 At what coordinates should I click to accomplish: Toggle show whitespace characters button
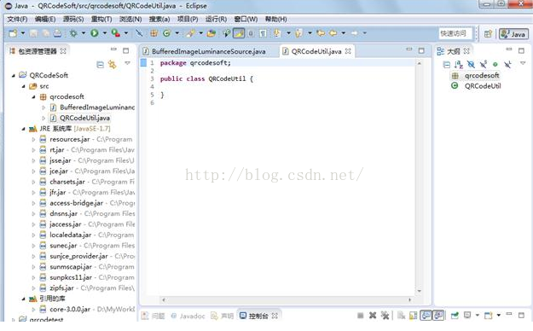point(263,33)
